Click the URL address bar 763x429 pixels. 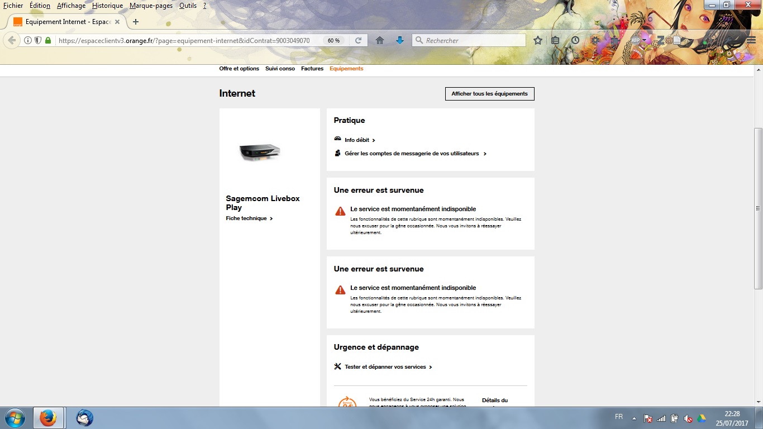click(184, 41)
